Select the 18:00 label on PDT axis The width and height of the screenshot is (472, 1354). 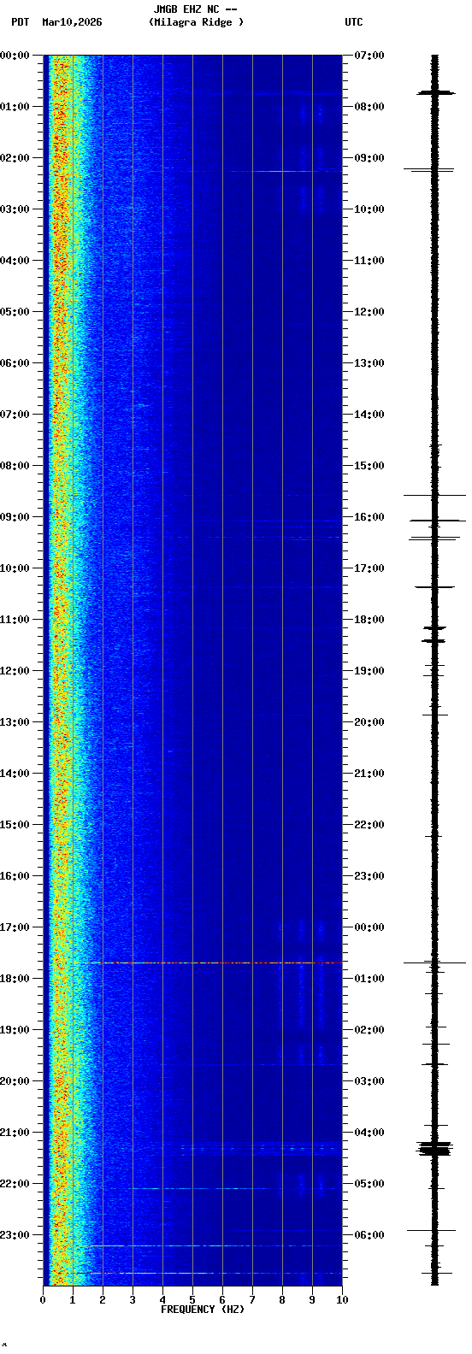point(15,979)
